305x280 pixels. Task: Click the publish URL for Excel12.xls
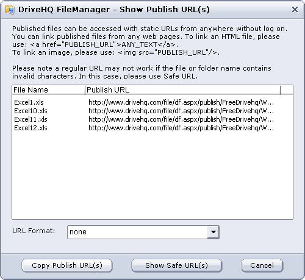point(181,128)
